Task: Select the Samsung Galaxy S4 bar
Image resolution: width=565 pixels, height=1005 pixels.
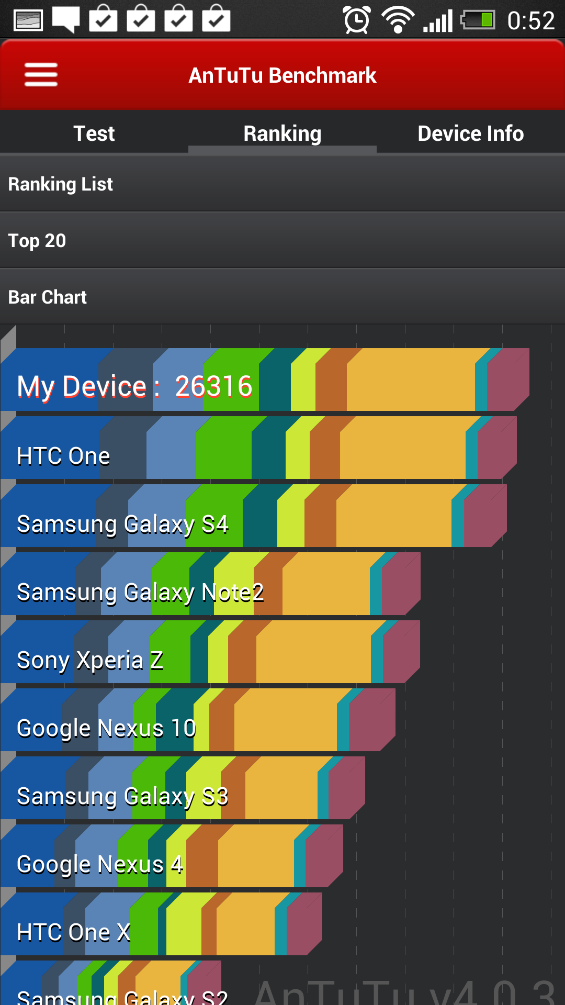Action: pyautogui.click(x=253, y=516)
